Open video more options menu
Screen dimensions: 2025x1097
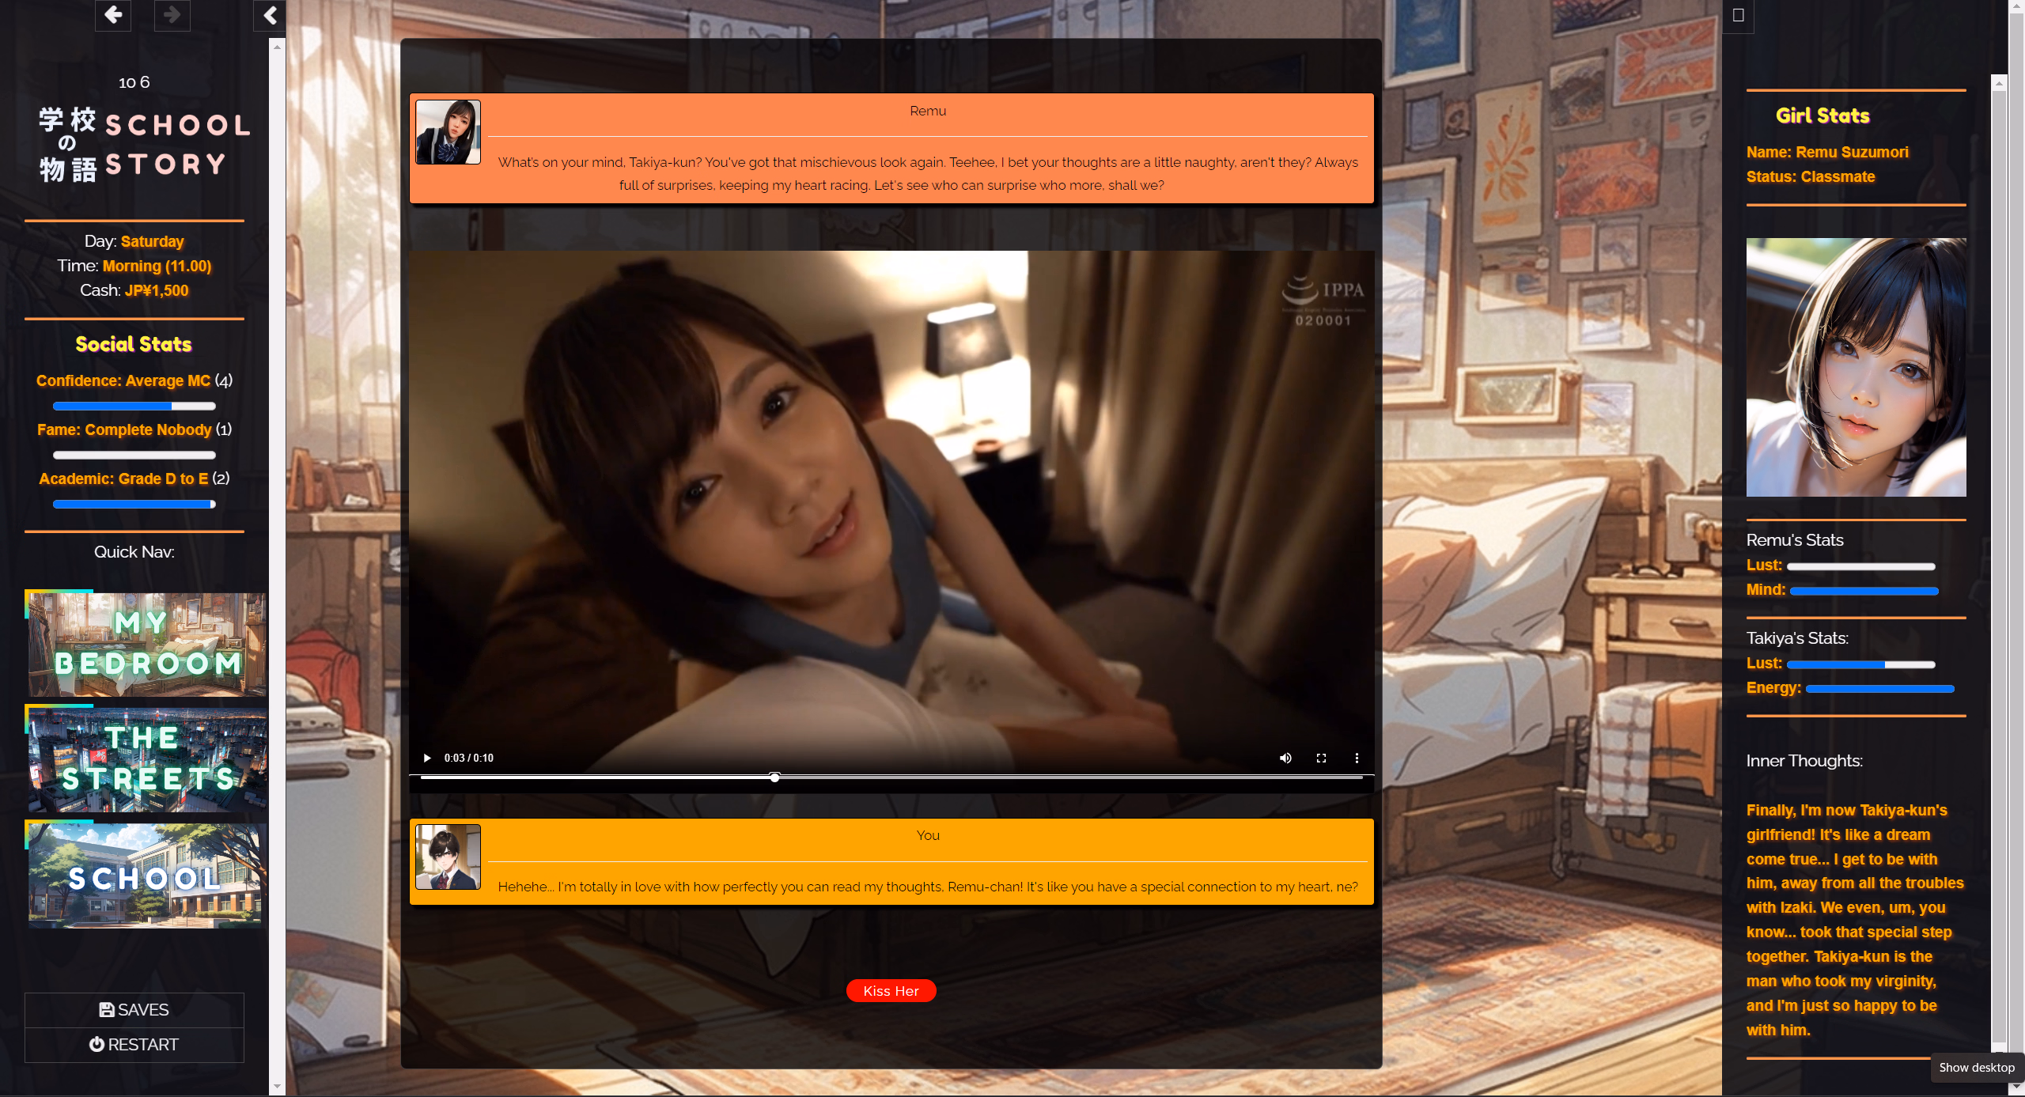pyautogui.click(x=1357, y=758)
